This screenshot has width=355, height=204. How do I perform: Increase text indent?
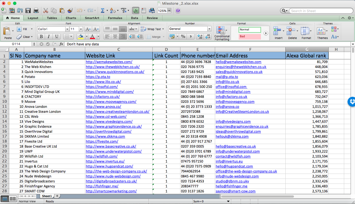pyautogui.click(x=140, y=36)
